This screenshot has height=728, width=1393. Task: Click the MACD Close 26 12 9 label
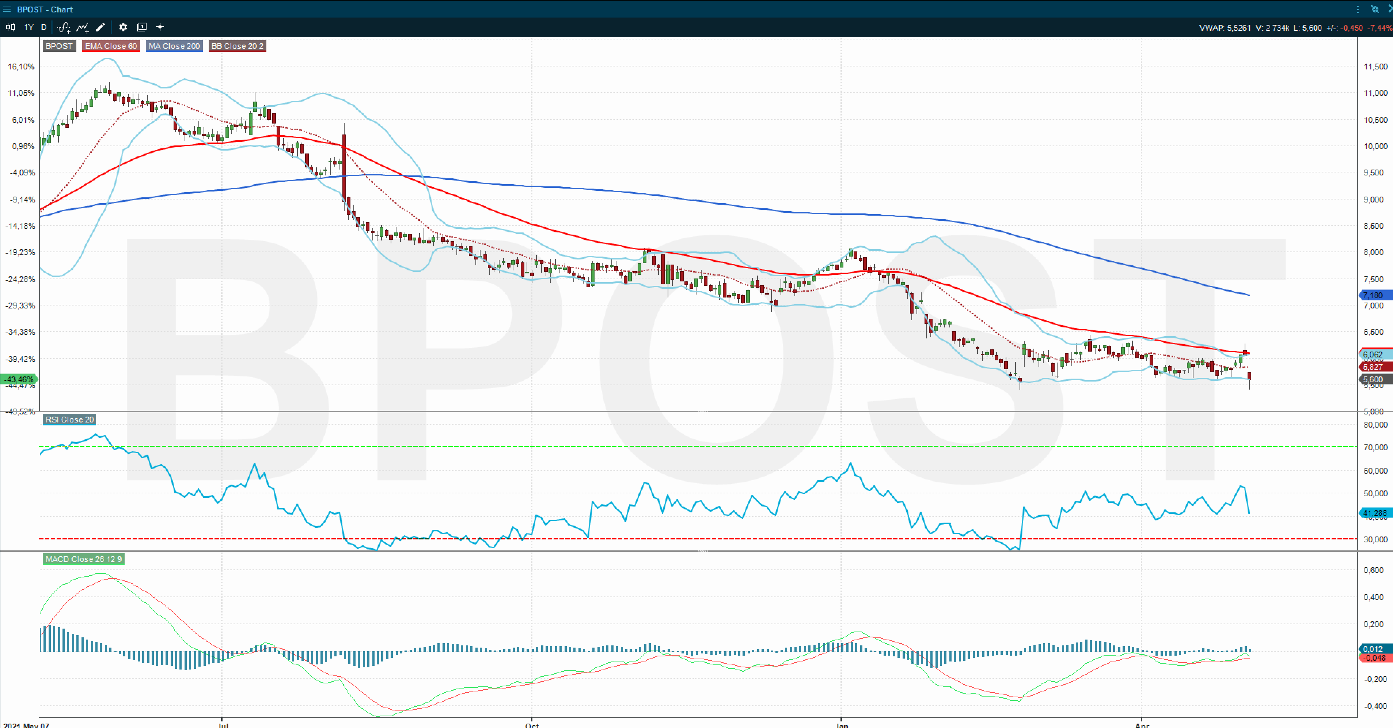pos(83,559)
